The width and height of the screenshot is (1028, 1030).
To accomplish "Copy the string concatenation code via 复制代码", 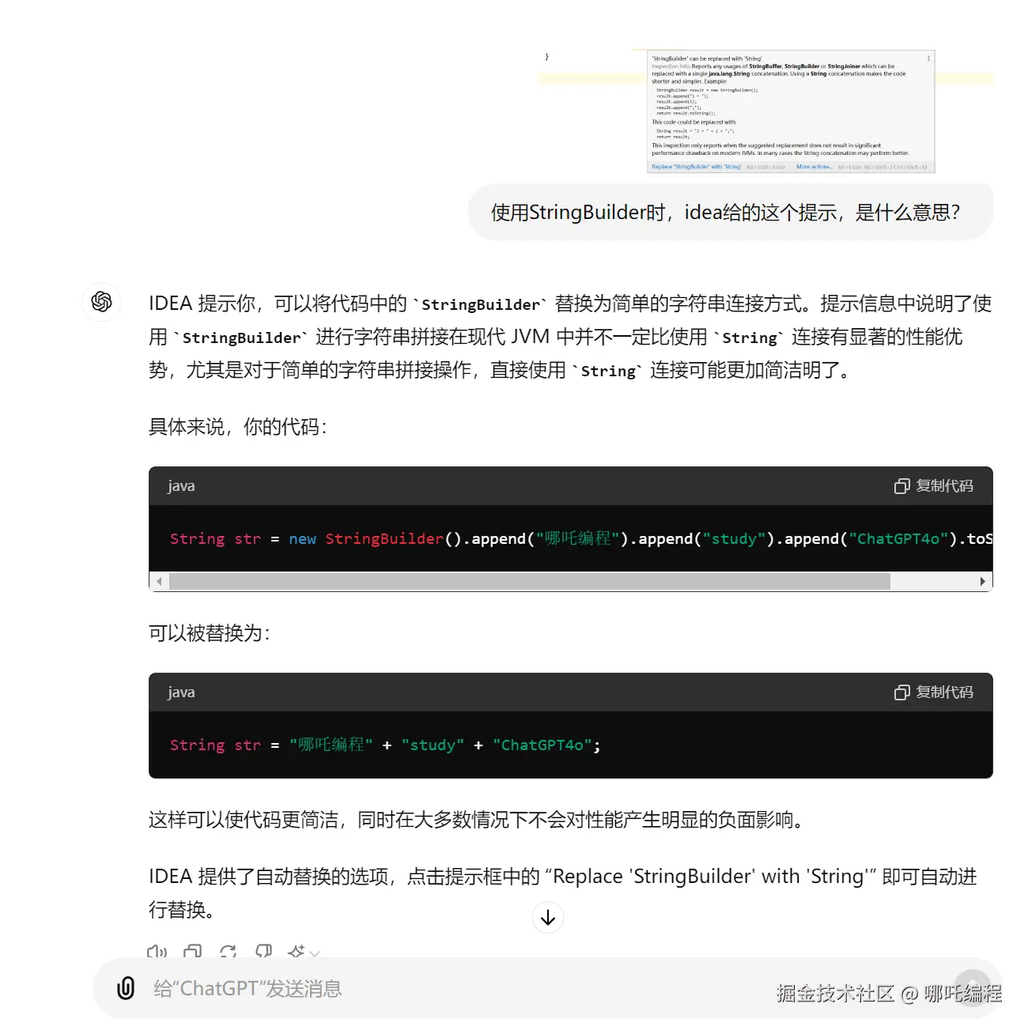I will click(934, 692).
